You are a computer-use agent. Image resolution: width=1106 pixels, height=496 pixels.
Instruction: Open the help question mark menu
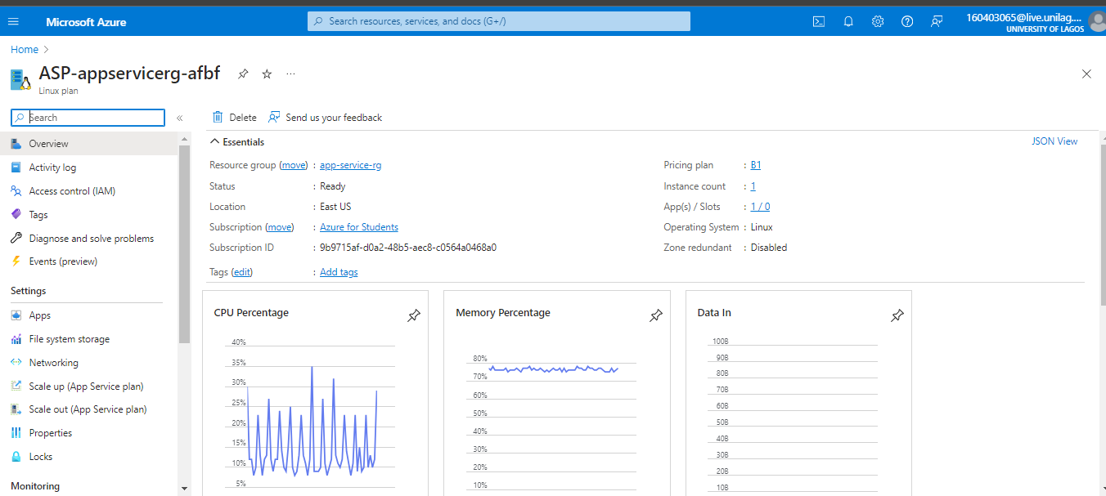[x=907, y=21]
